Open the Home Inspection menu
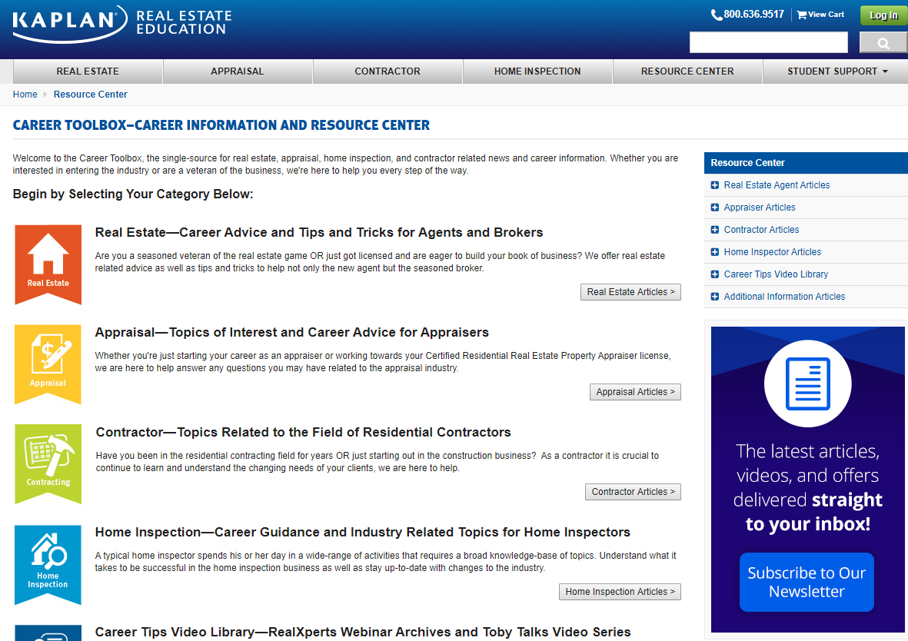The width and height of the screenshot is (908, 641). click(537, 71)
